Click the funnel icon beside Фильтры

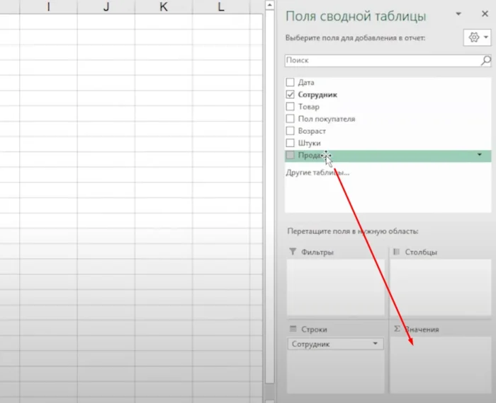point(293,252)
